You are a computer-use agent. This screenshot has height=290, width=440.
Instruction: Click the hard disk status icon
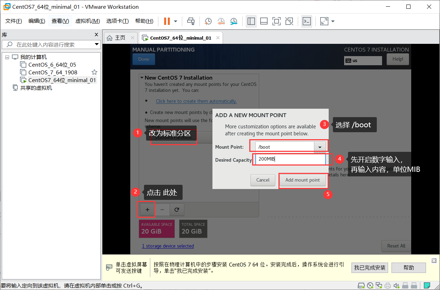tap(361, 285)
